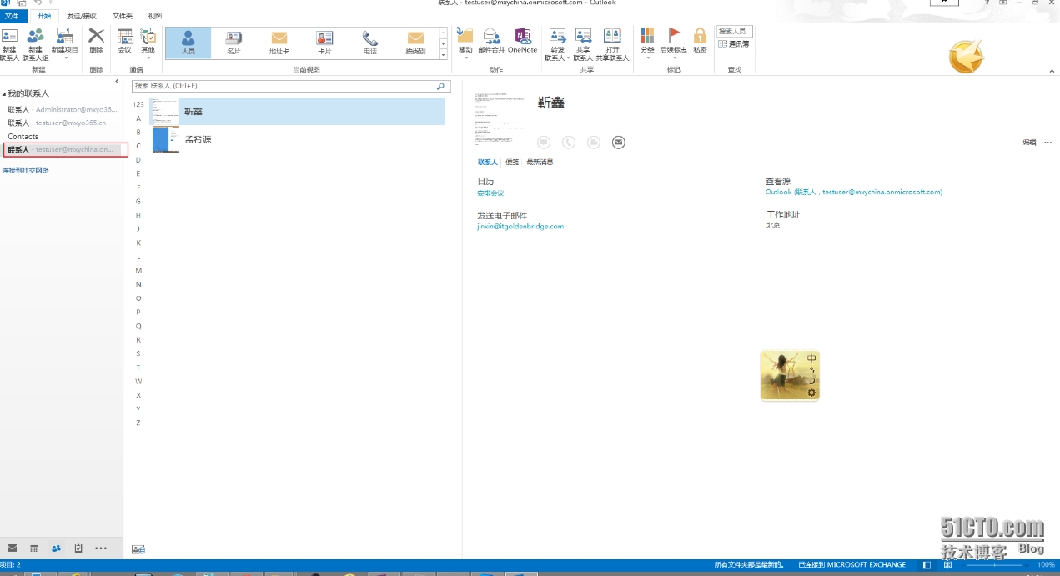Viewport: 1060px width, 576px height.
Task: Open Mail view in bottom navigation bar
Action: tap(12, 548)
